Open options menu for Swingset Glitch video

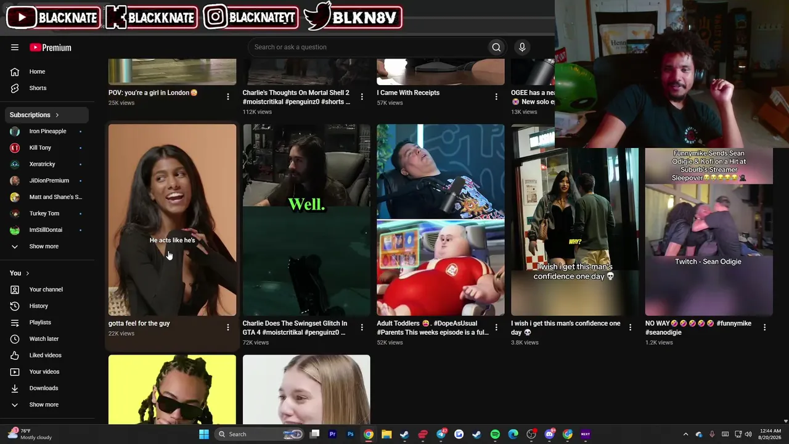362,327
